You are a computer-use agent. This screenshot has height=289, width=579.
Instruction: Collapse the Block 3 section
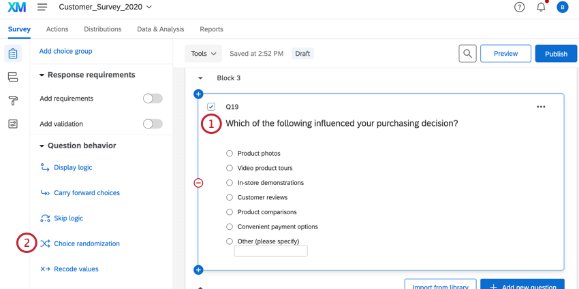pos(200,78)
